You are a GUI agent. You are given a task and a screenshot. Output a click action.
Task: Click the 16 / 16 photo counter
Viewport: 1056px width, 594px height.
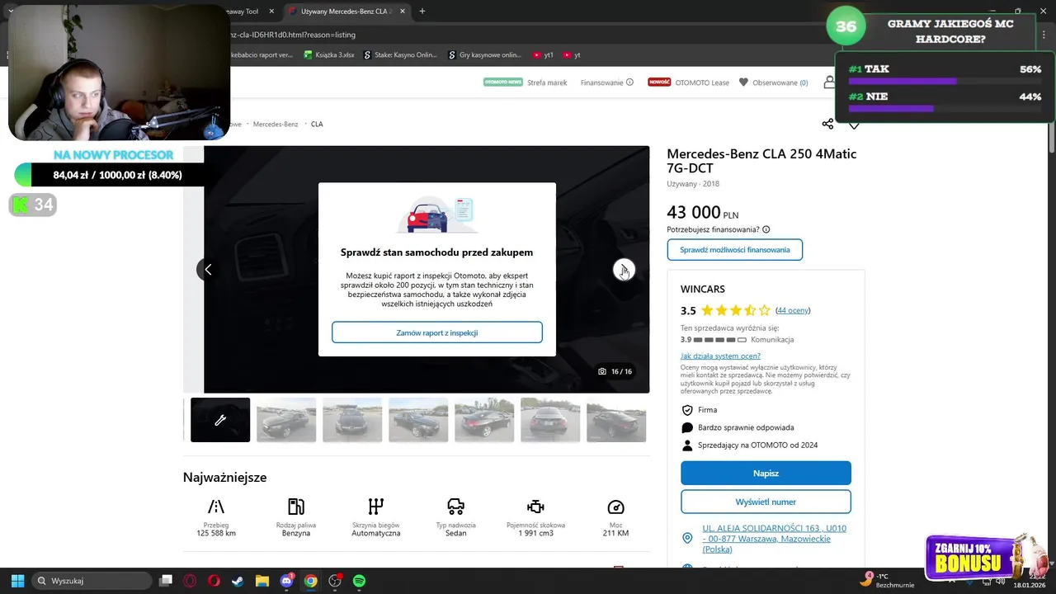tap(615, 371)
